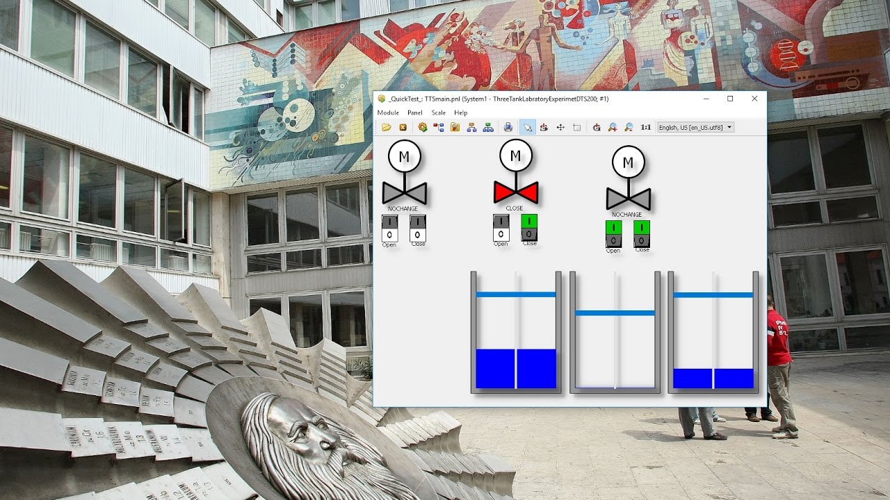Click the red G refresh toolbar icon

click(596, 127)
